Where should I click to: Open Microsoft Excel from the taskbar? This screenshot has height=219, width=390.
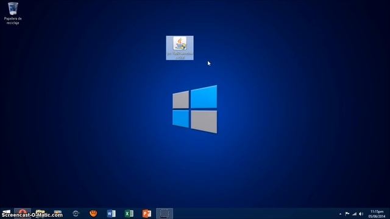point(129,214)
